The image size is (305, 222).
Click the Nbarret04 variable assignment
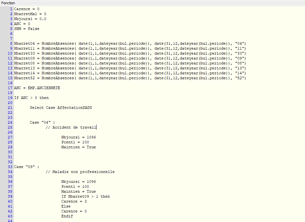click(130, 44)
